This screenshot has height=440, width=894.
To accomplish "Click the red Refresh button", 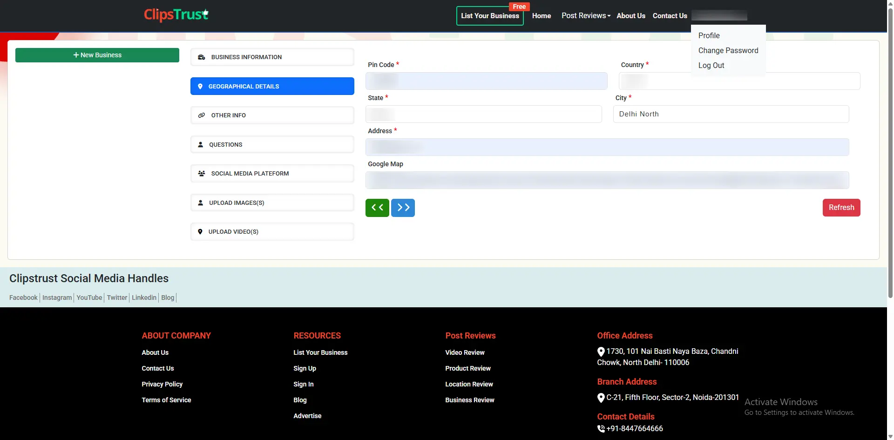I will (841, 208).
